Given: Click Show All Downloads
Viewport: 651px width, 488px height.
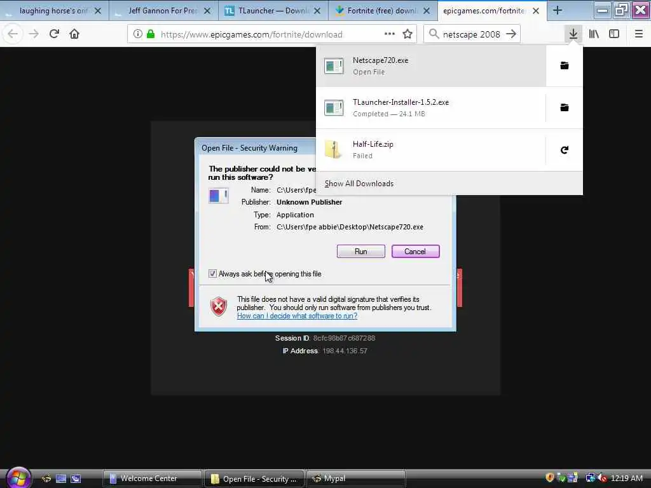Looking at the screenshot, I should [x=359, y=184].
